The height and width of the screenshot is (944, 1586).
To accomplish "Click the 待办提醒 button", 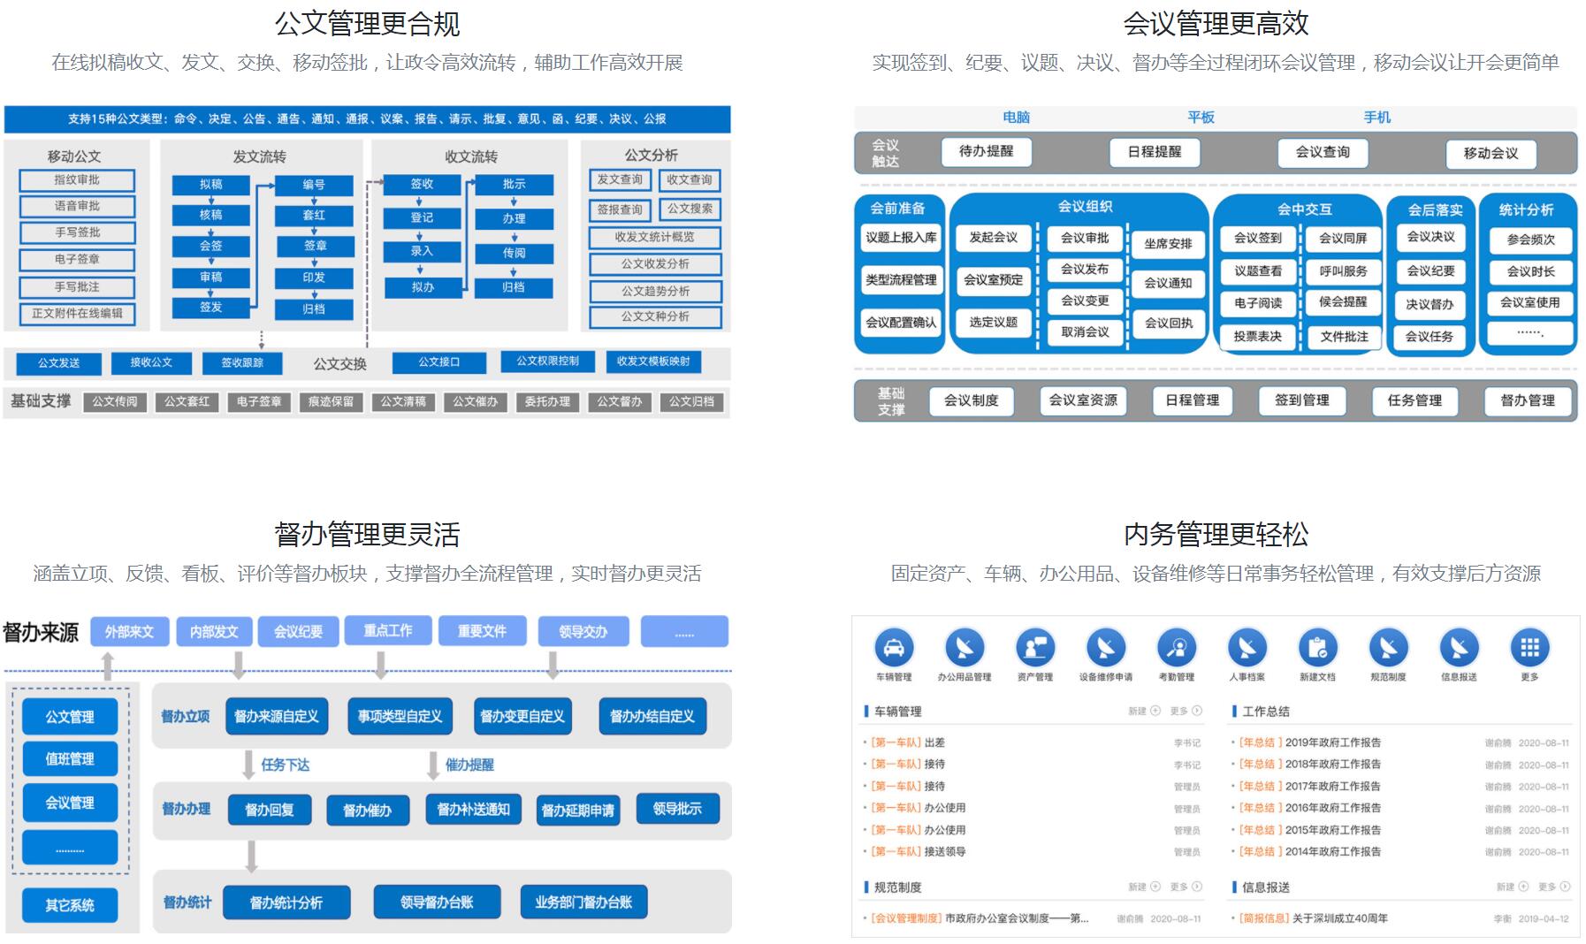I will tap(987, 151).
